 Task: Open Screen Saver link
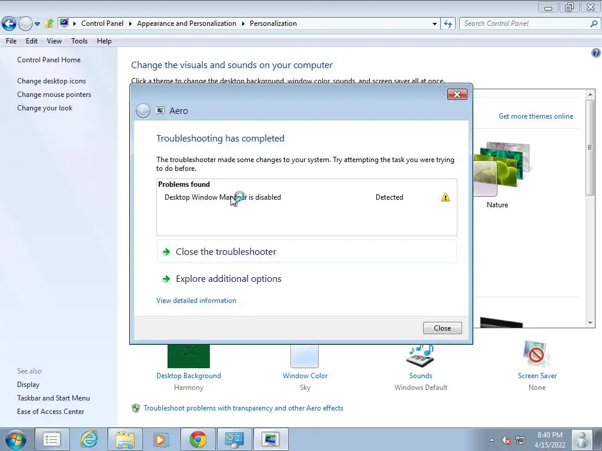tap(537, 376)
